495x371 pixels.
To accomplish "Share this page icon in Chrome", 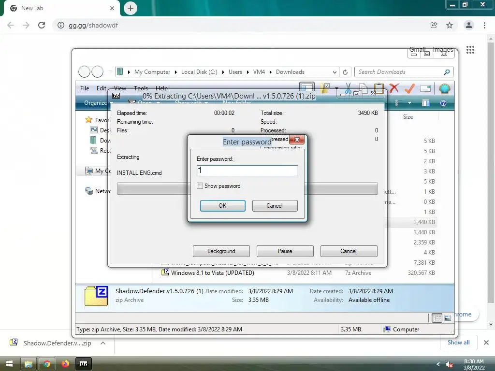I will pyautogui.click(x=434, y=25).
